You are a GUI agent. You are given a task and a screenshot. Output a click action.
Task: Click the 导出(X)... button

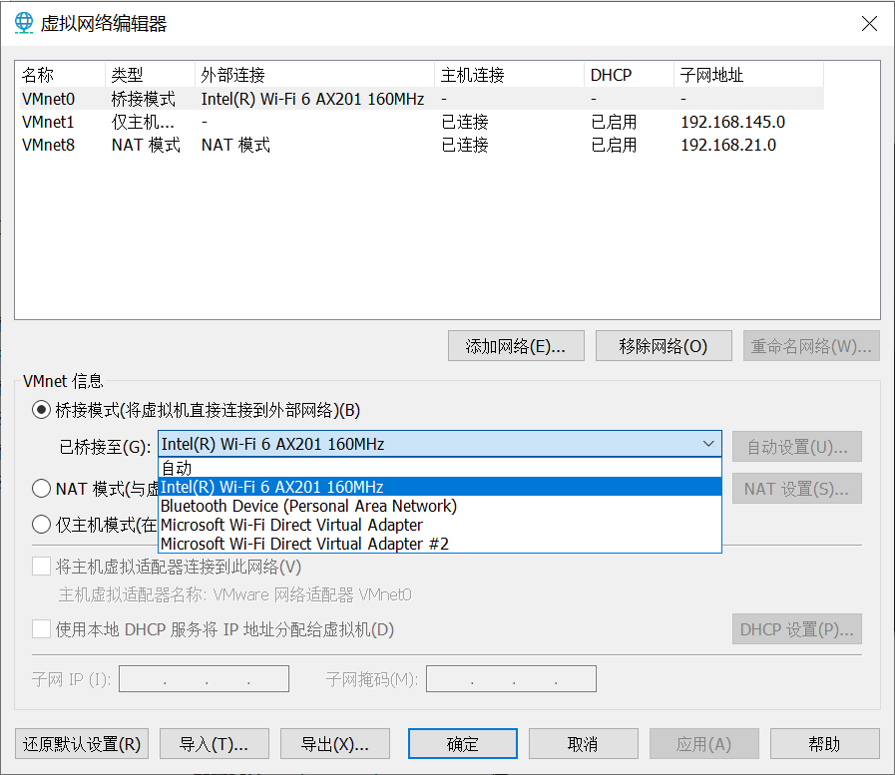(x=335, y=744)
